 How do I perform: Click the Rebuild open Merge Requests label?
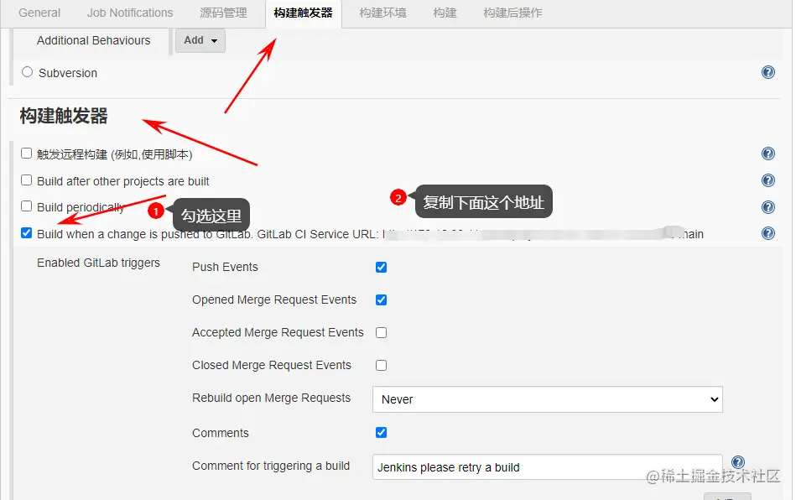coord(271,398)
